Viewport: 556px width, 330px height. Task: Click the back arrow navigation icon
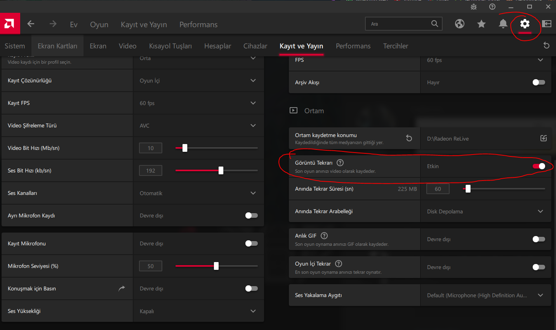pyautogui.click(x=31, y=24)
